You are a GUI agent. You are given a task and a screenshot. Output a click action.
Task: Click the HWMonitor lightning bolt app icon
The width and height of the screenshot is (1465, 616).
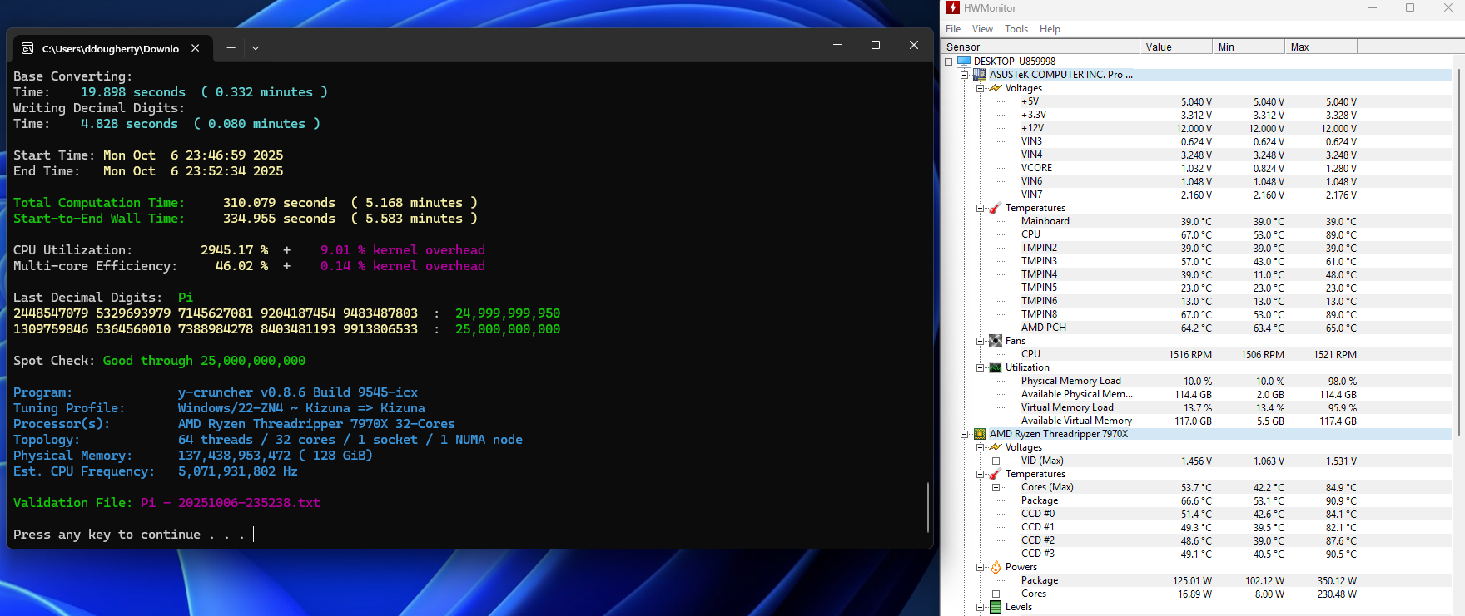coord(953,8)
